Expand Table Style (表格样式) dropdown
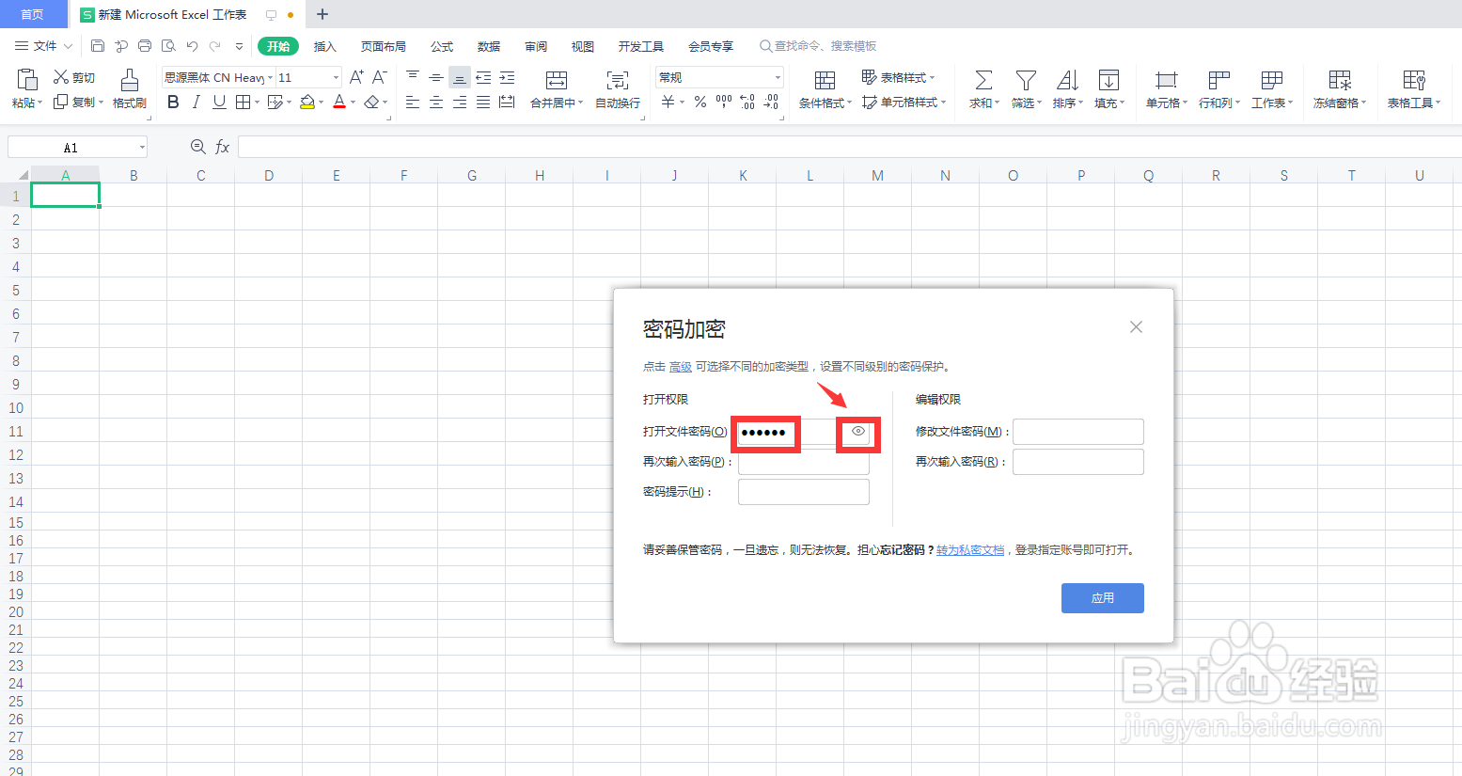This screenshot has height=776, width=1462. pyautogui.click(x=932, y=78)
